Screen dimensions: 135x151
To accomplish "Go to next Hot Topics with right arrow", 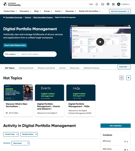I will pos(128,78).
